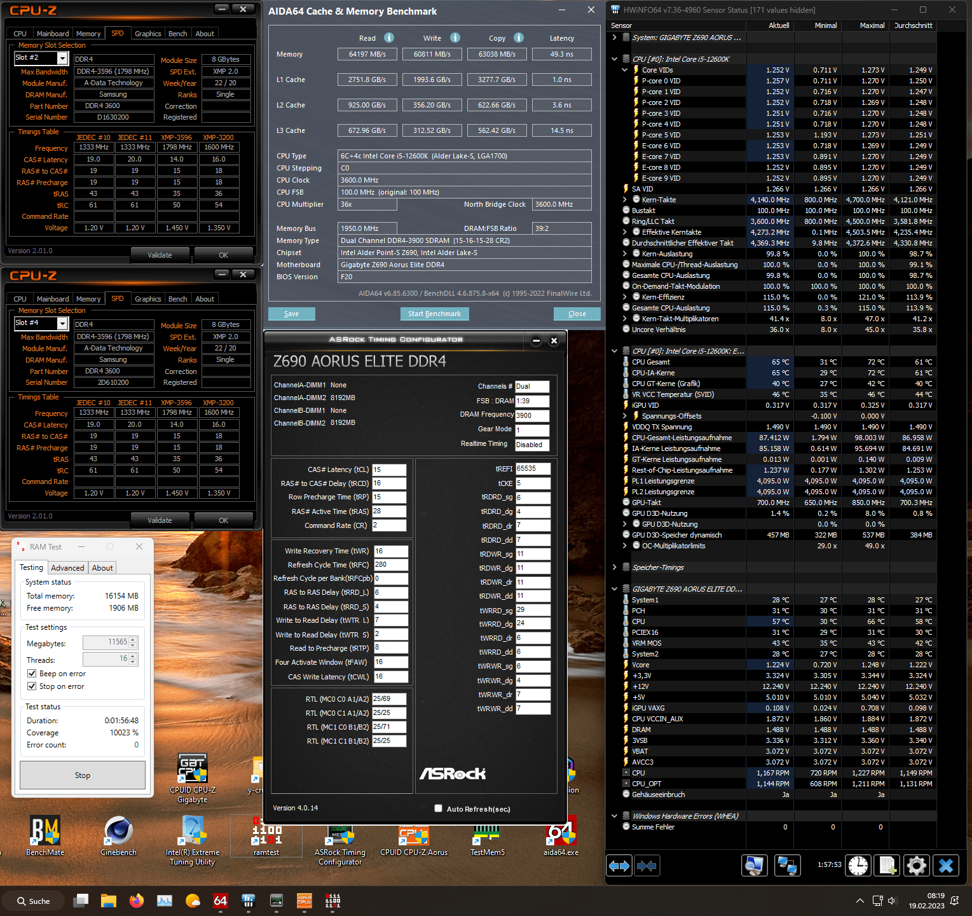Select aida64.exe desktop shortcut
Viewport: 972px width, 916px height.
561,836
